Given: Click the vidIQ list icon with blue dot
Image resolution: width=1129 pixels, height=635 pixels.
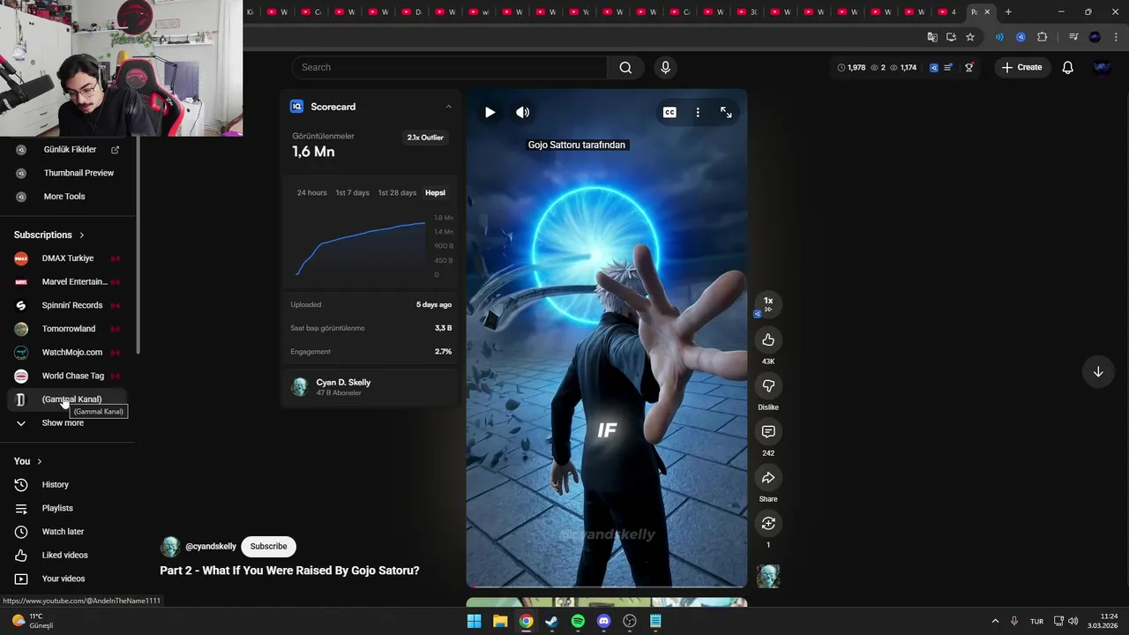Looking at the screenshot, I should pyautogui.click(x=948, y=67).
